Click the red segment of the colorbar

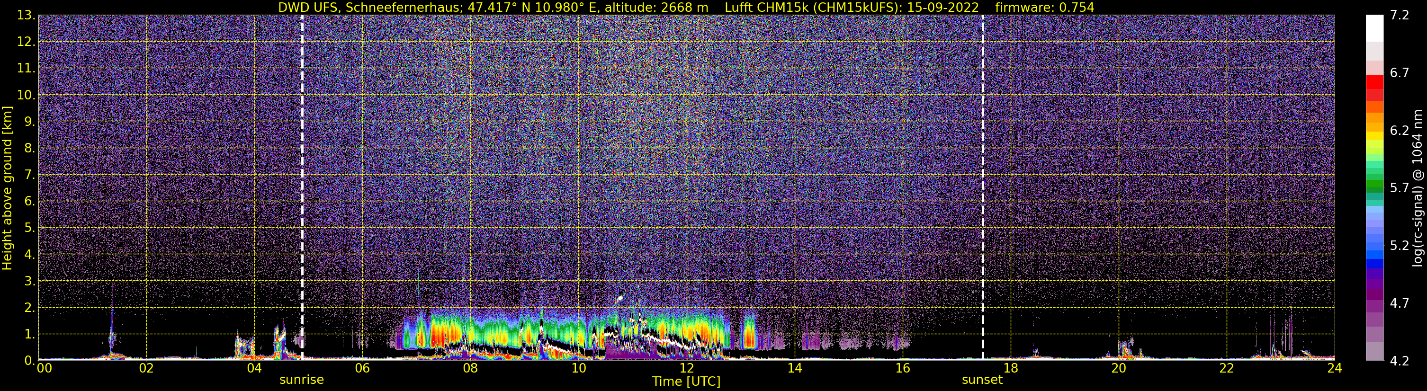(x=1374, y=82)
